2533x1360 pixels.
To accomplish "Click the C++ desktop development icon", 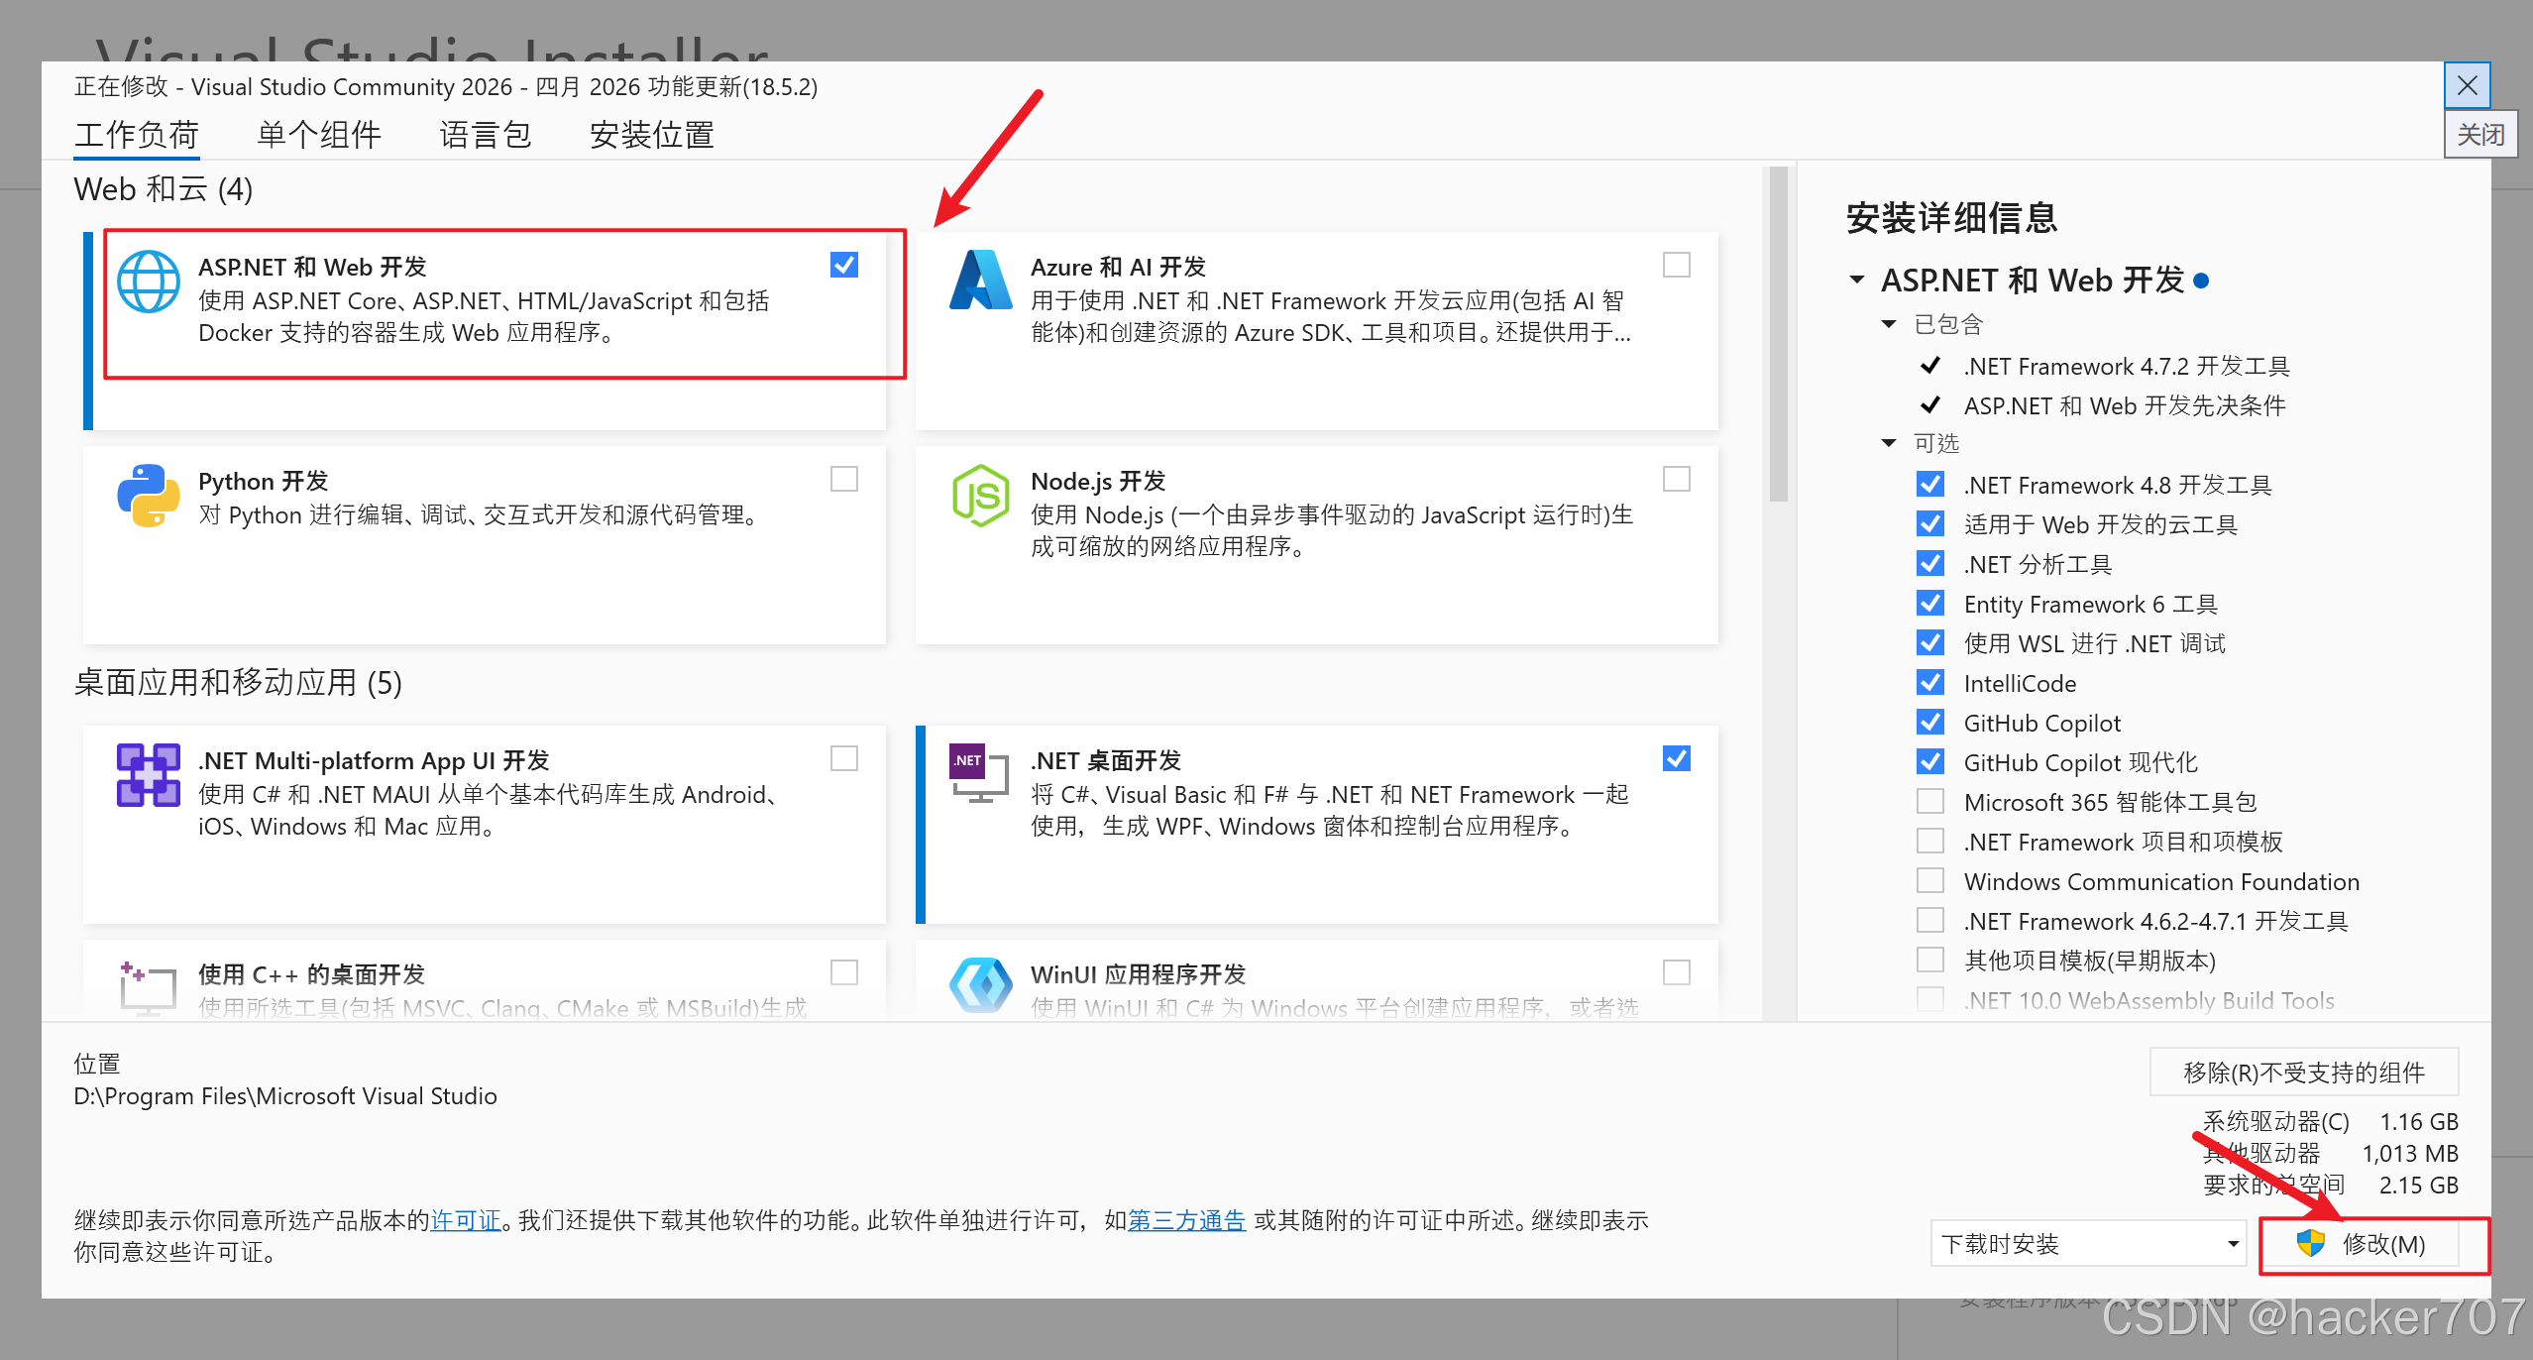I will coord(149,987).
